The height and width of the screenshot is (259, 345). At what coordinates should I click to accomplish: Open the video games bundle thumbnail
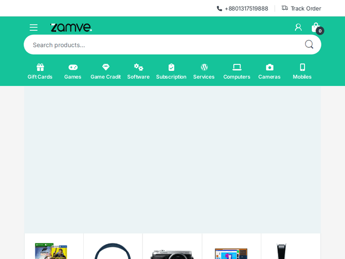[x=51, y=251]
